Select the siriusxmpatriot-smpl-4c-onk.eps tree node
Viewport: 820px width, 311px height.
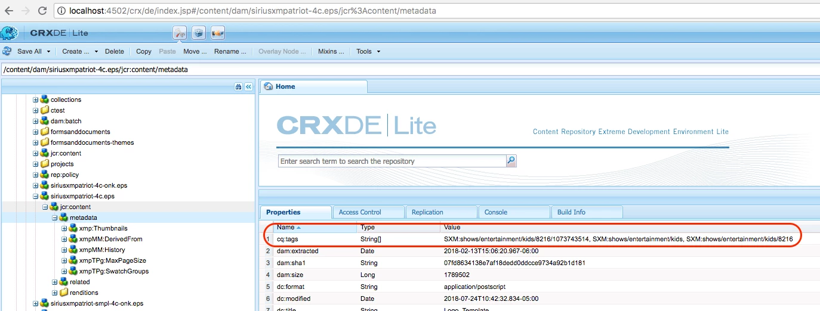(x=97, y=303)
